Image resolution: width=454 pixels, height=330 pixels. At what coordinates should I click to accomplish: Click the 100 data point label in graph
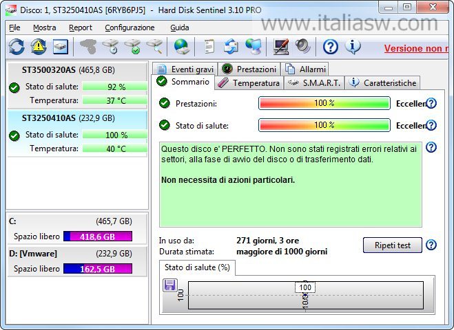pos(305,287)
